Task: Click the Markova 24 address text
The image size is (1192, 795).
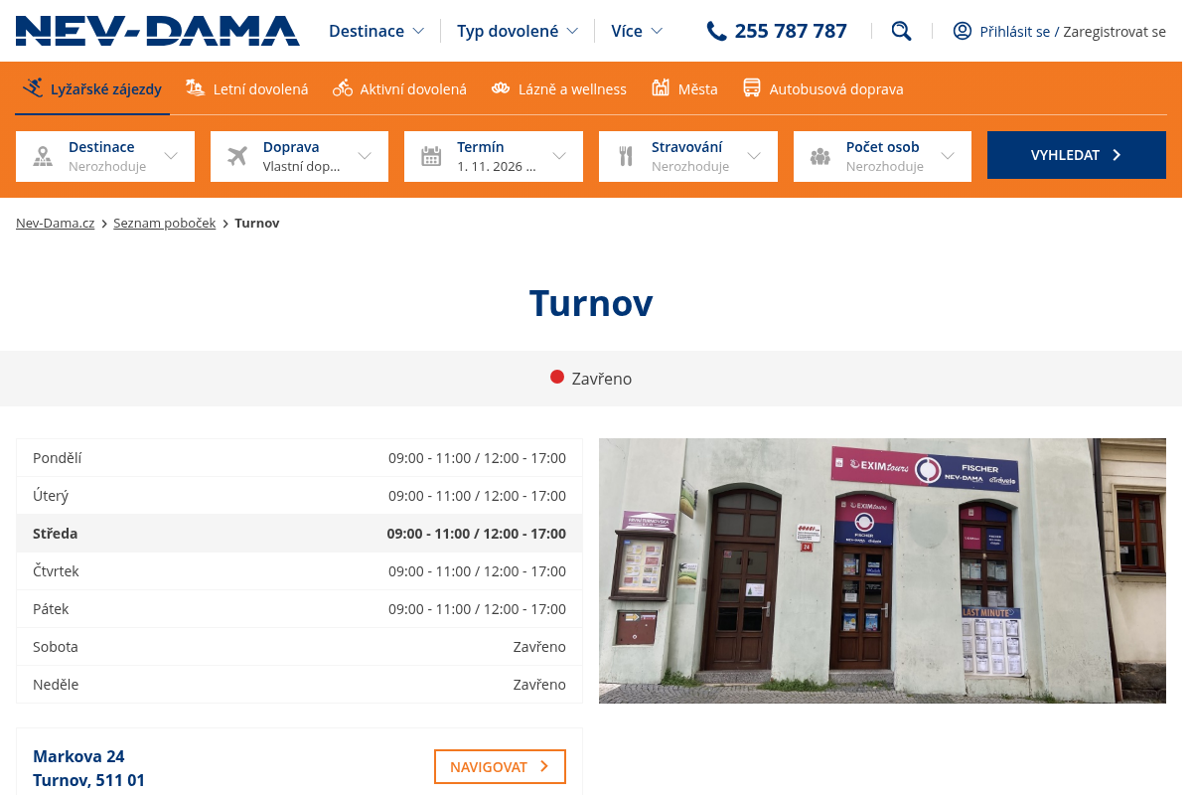Action: point(78,756)
